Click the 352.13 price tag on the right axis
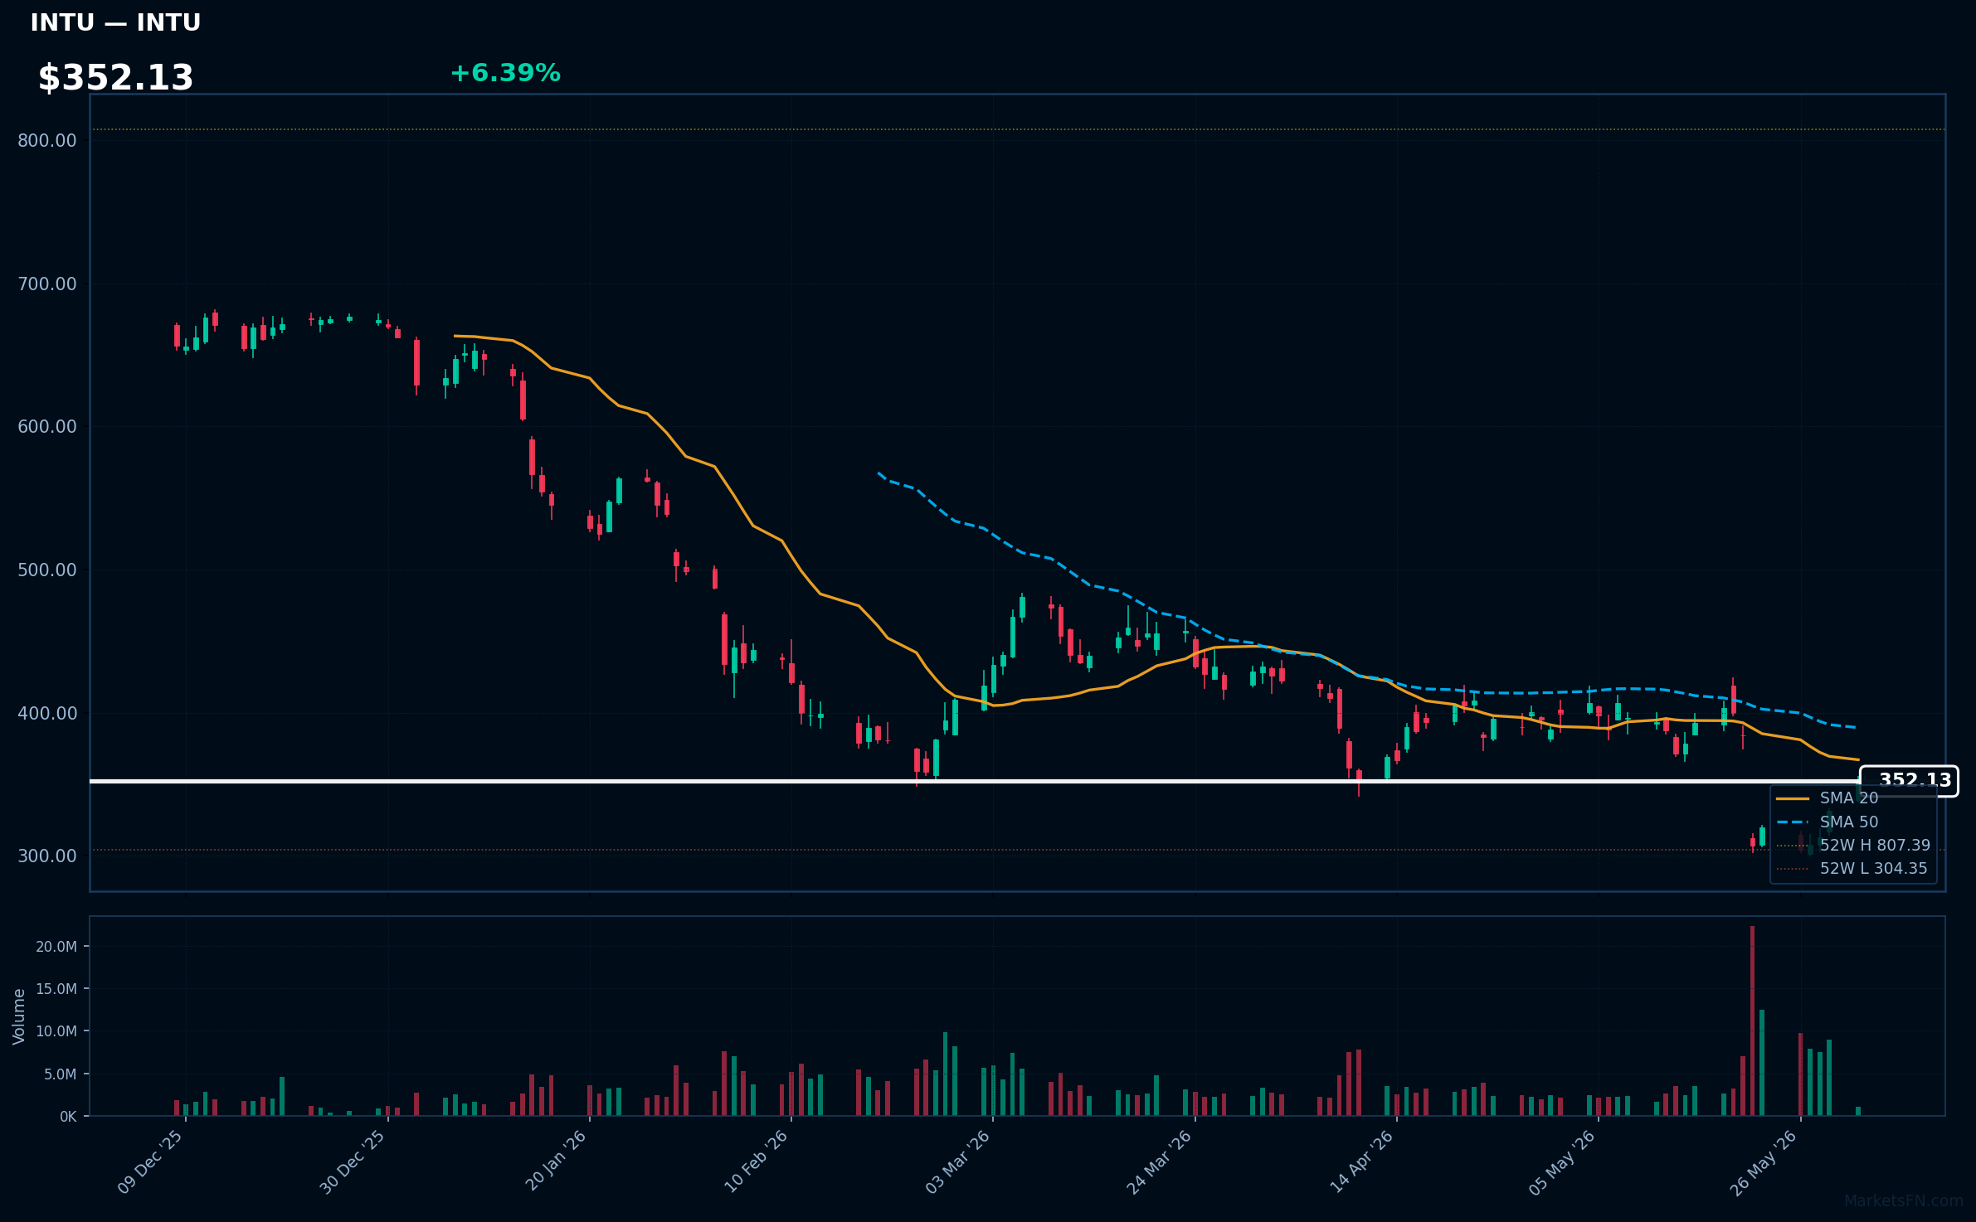Image resolution: width=1976 pixels, height=1222 pixels. coord(1909,781)
